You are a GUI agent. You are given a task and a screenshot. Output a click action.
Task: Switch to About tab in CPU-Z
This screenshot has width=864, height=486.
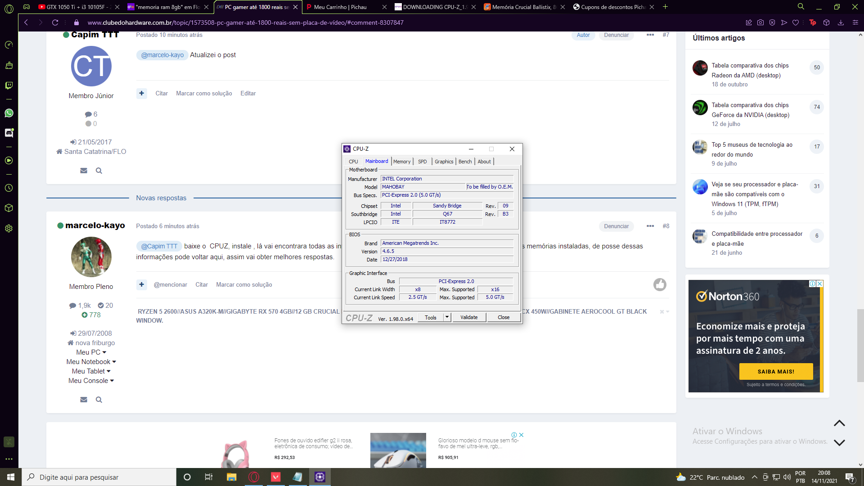point(484,162)
